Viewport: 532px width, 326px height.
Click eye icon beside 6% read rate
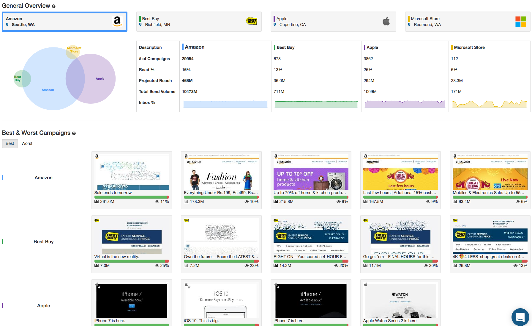click(x=518, y=202)
